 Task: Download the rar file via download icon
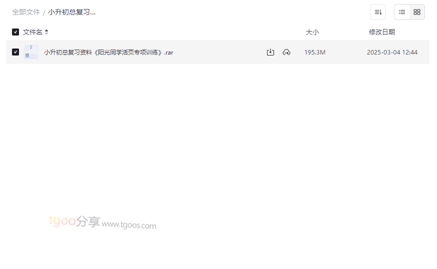(270, 52)
